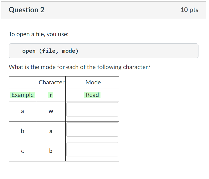Select the highlighted character r cell
The width and height of the screenshot is (209, 179).
(51, 95)
